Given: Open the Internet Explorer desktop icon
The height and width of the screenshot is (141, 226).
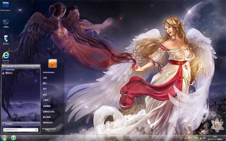Looking at the screenshot, I should pos(6,57).
